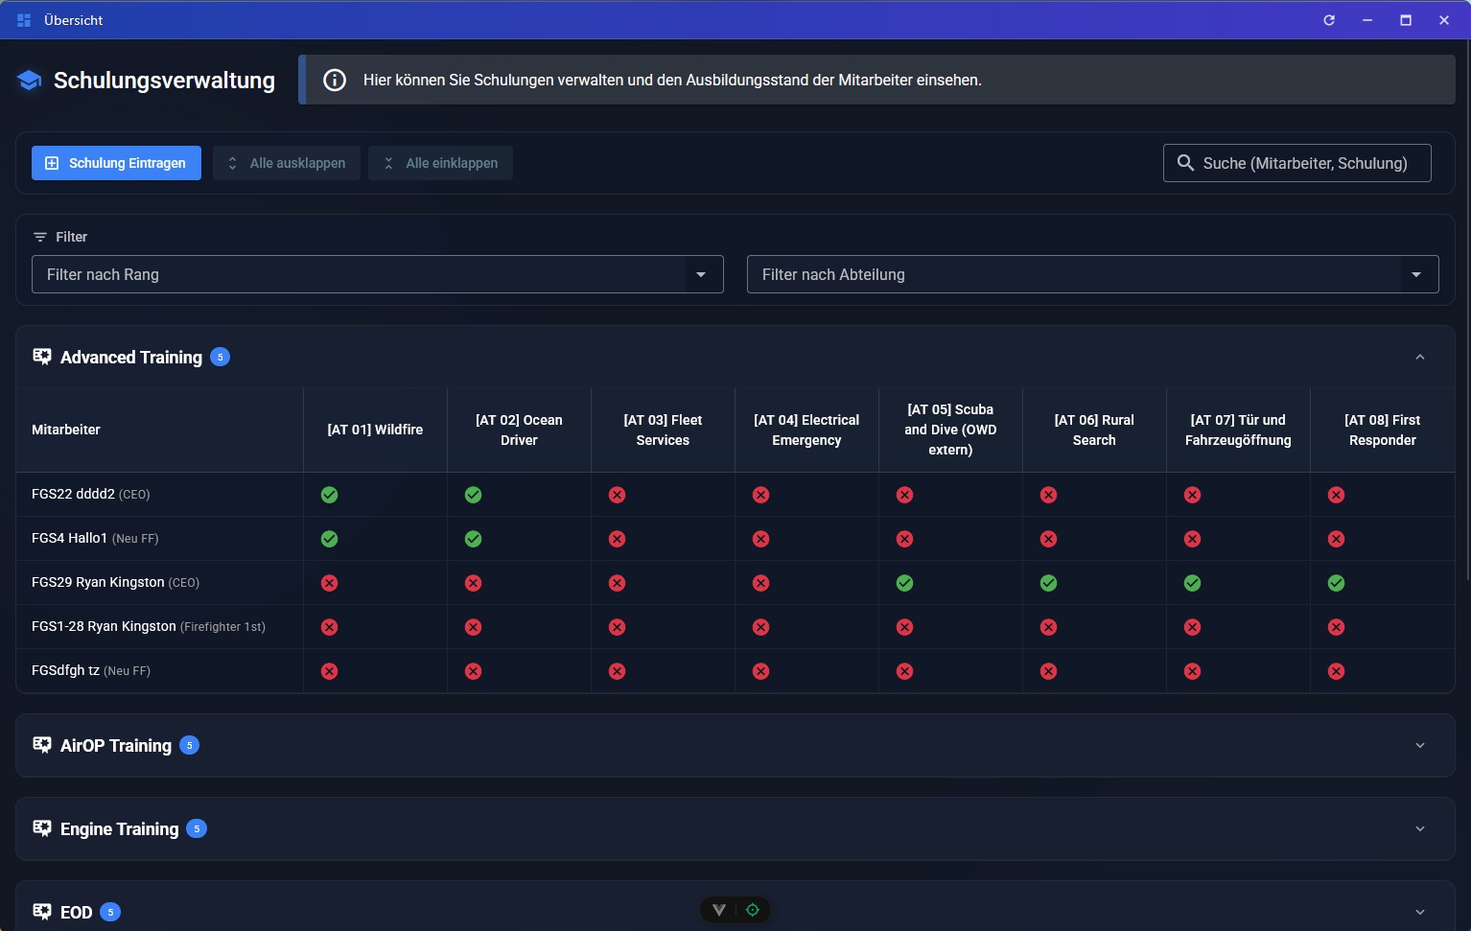Click the Filter lines icon

(39, 237)
